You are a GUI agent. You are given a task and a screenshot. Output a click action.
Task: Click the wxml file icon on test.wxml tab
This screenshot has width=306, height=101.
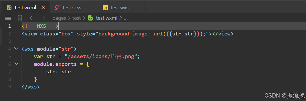tap(9, 8)
